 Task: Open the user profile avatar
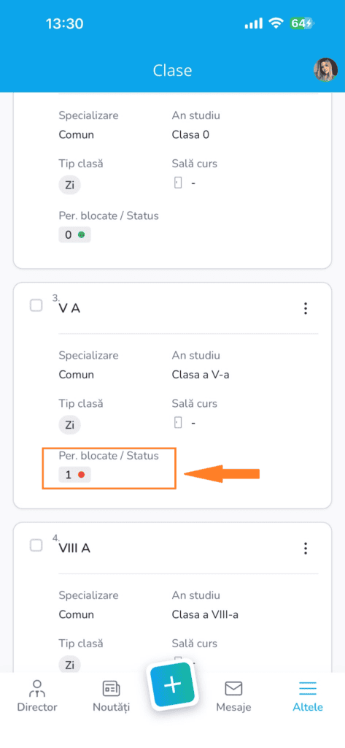pos(325,70)
